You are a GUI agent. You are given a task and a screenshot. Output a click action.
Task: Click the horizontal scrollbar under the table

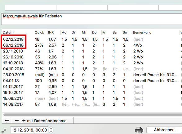pos(93,115)
